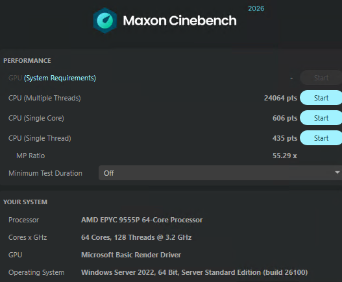Click the AMD EPYC 9555P processor name
The image size is (342, 282).
click(x=141, y=220)
